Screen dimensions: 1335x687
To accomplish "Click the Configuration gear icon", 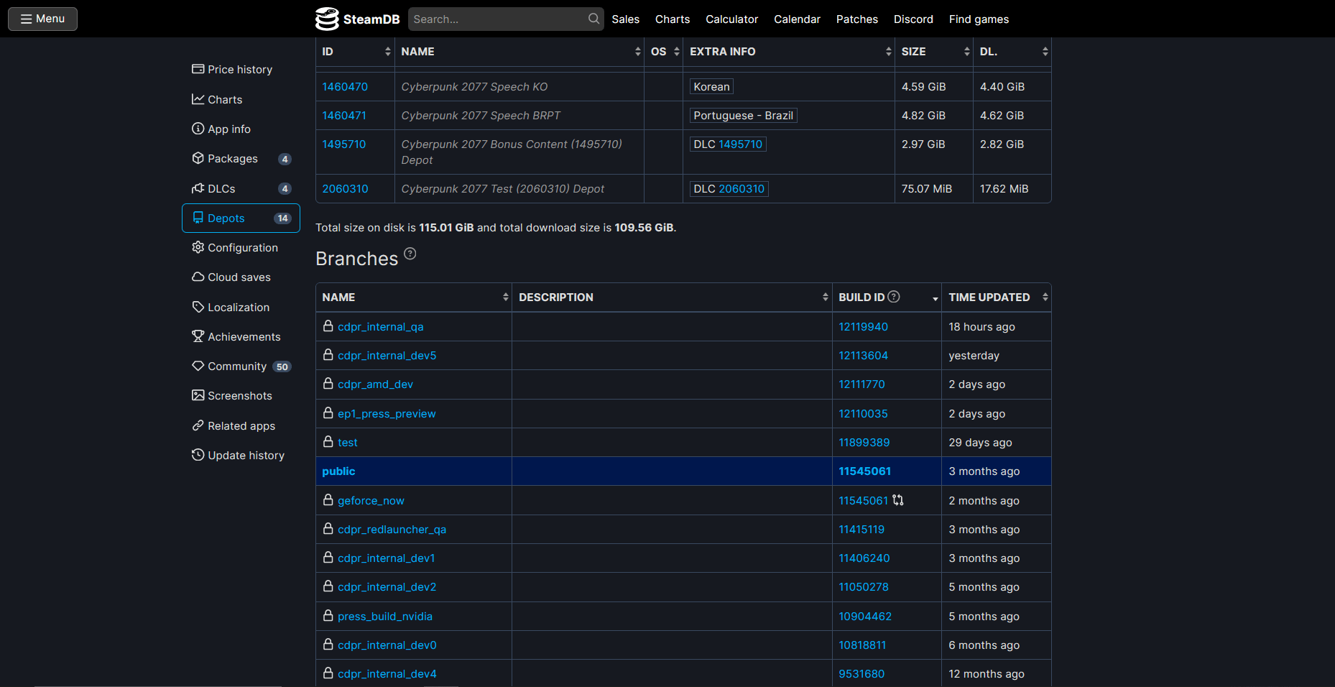I will pyautogui.click(x=198, y=247).
